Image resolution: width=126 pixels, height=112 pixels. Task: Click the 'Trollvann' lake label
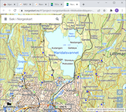tap(98, 96)
